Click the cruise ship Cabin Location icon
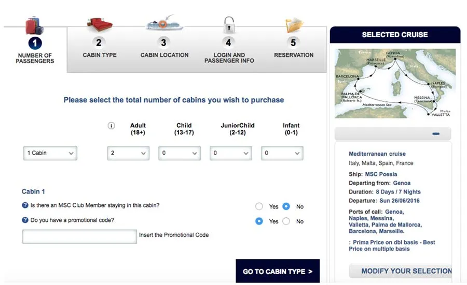The width and height of the screenshot is (467, 285). coord(164,24)
